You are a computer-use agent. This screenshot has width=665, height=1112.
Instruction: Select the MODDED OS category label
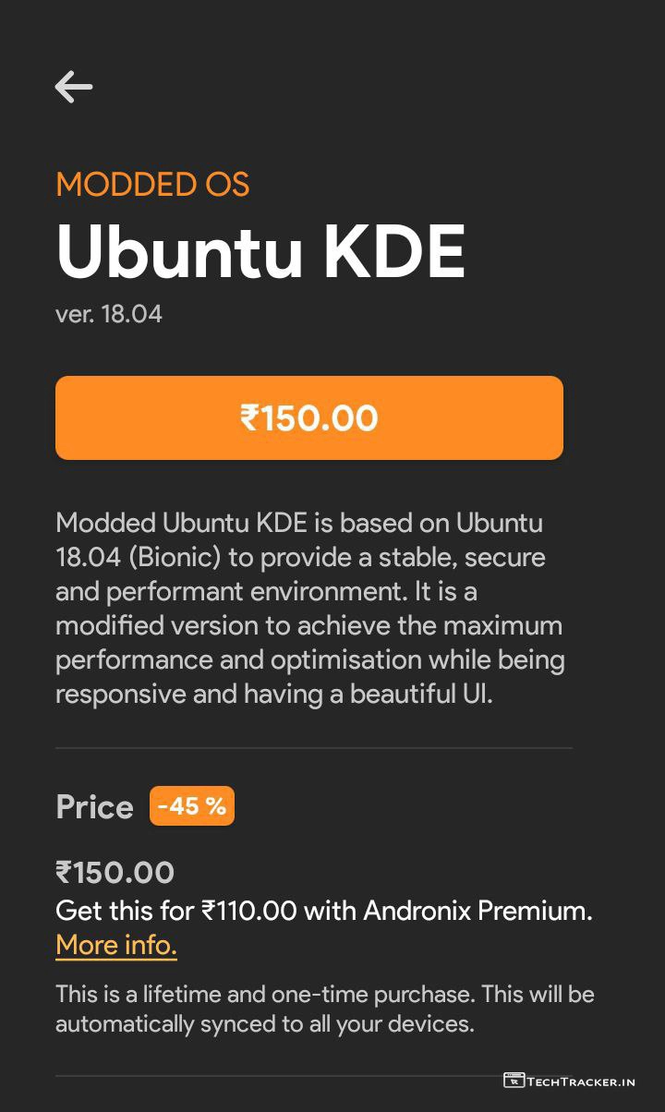point(152,185)
